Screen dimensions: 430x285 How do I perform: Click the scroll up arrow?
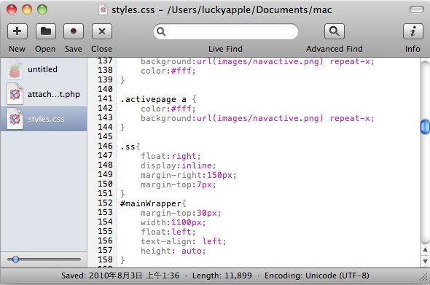[x=425, y=249]
